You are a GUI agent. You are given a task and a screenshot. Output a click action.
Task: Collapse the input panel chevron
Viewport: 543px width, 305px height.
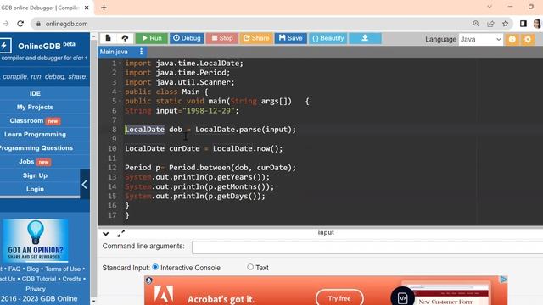click(105, 234)
